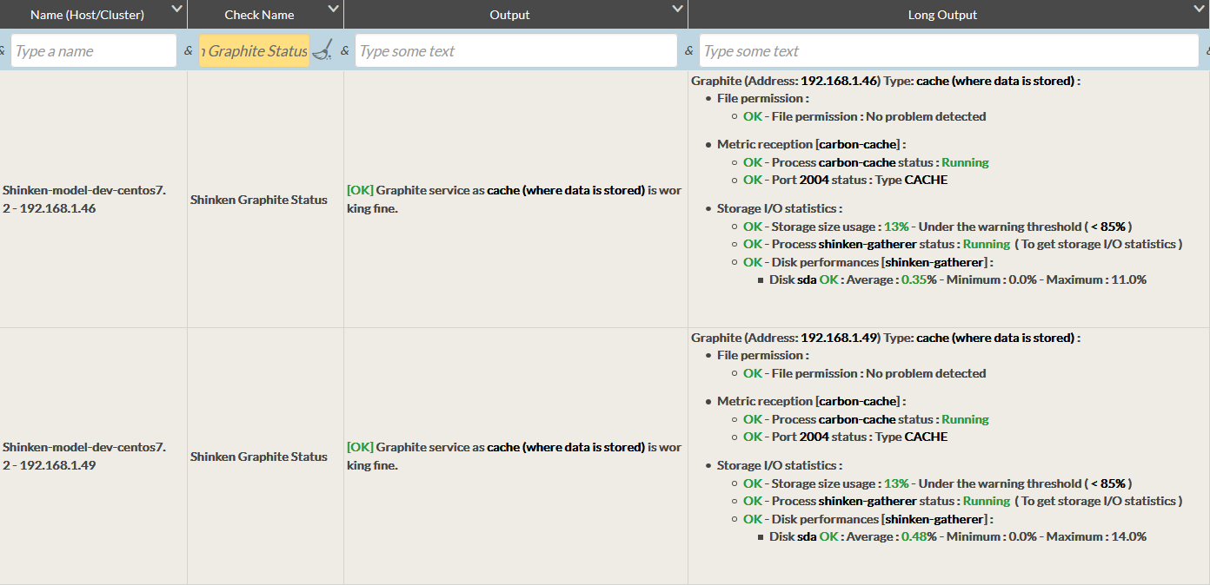Open the Check Name column dropdown arrow

point(334,10)
